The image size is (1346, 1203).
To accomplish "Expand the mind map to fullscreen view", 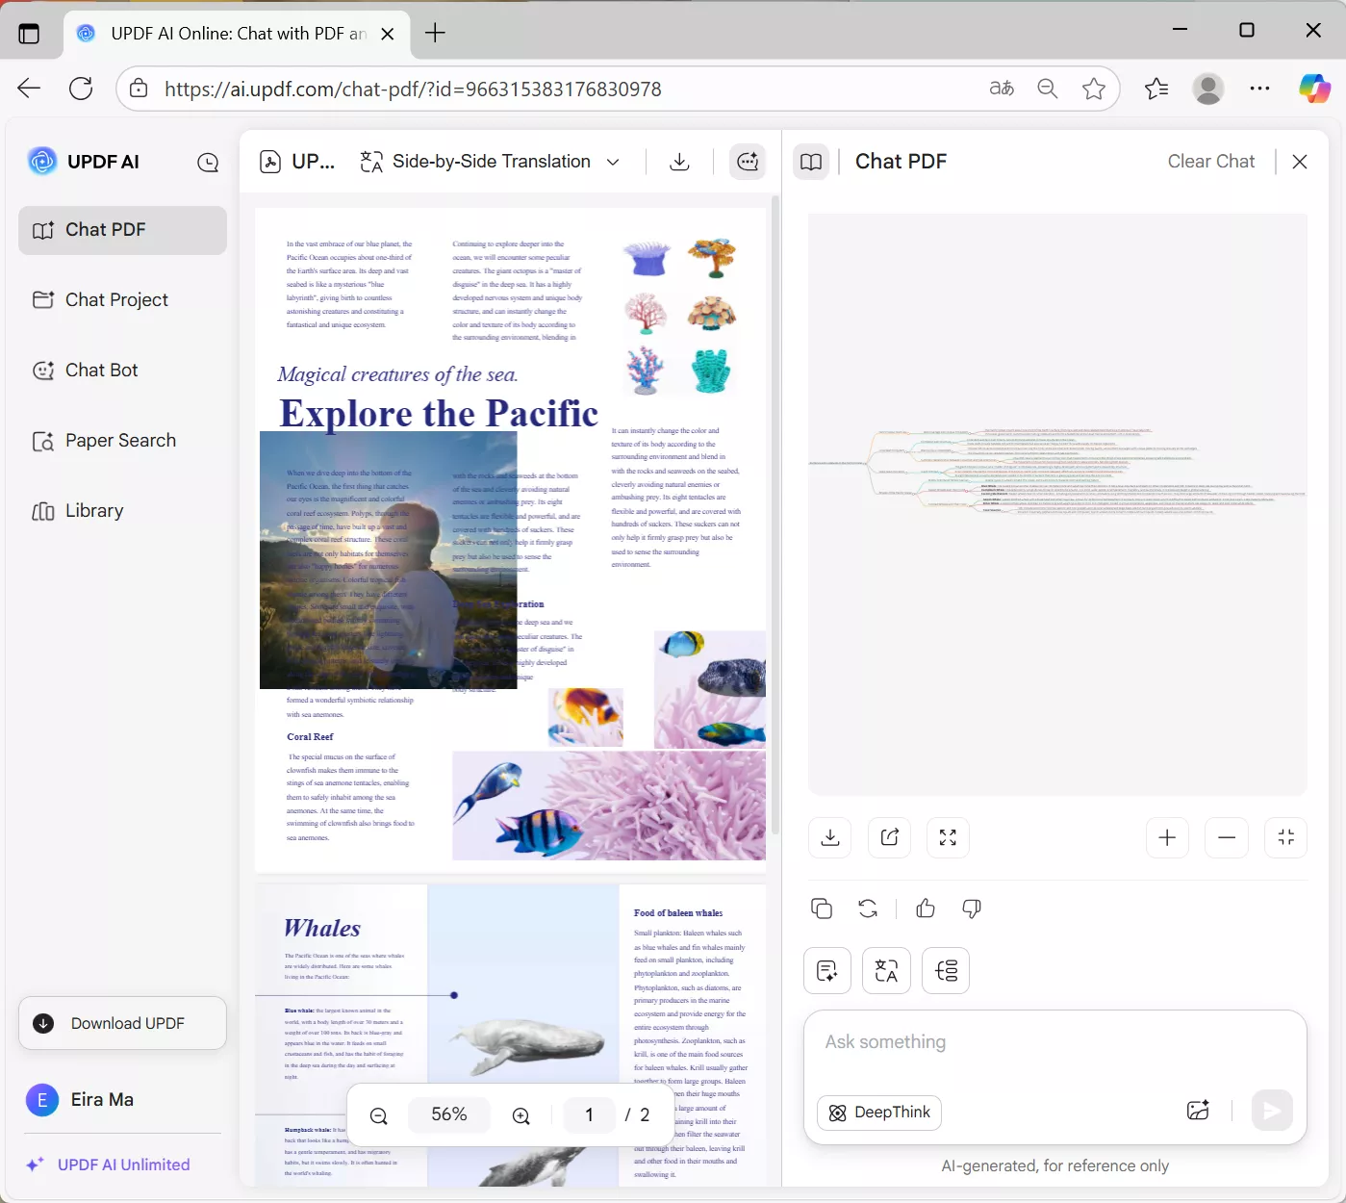I will pyautogui.click(x=947, y=837).
